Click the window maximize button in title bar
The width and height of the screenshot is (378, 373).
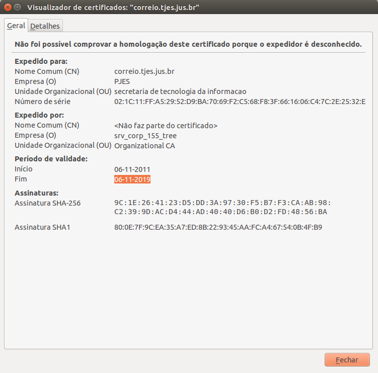click(17, 7)
